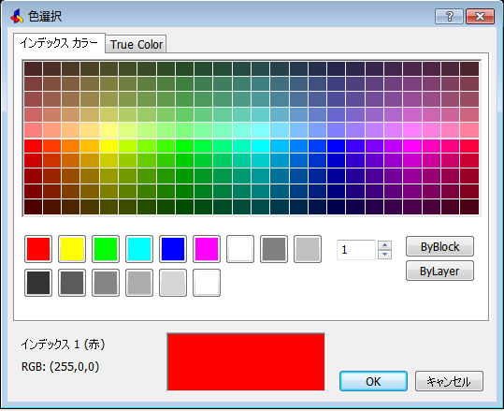Increase the color index with the up arrow
This screenshot has height=411, width=504.
coord(384,245)
